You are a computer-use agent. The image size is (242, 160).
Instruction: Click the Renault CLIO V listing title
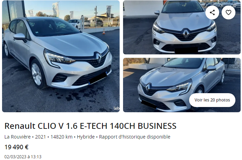point(91,126)
